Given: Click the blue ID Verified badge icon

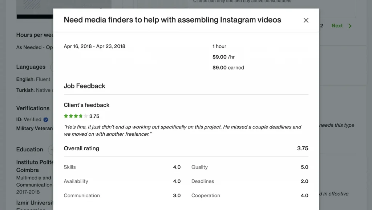Looking at the screenshot, I should pos(46,120).
